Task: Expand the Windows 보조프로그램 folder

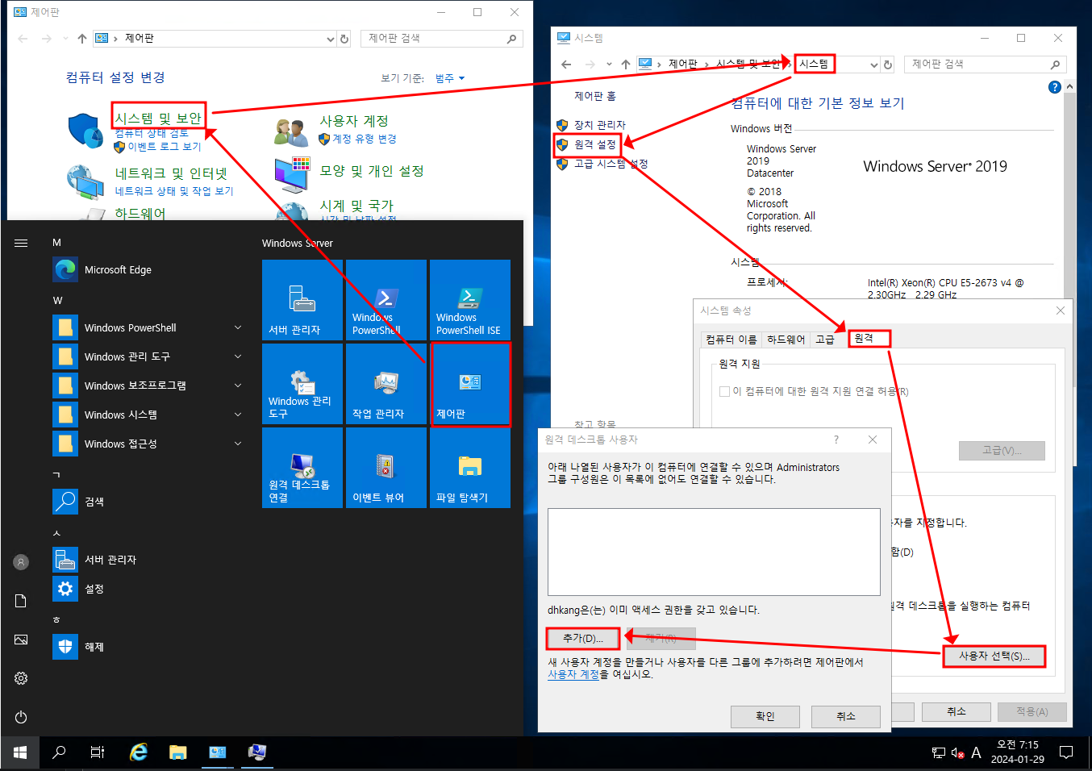Action: pyautogui.click(x=238, y=385)
